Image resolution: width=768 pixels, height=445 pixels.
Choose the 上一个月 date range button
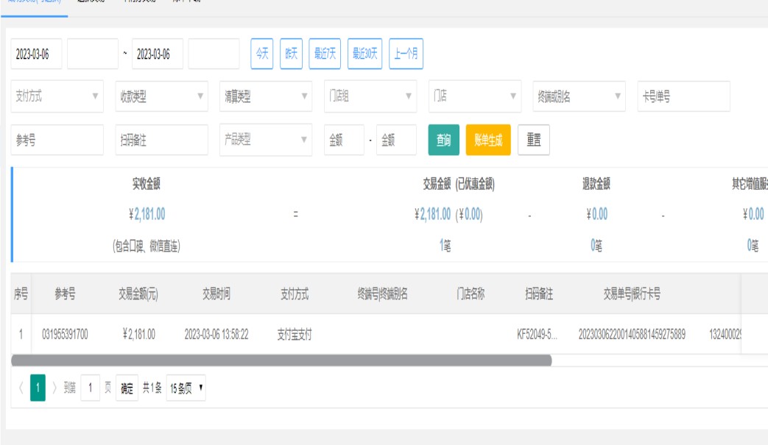click(x=406, y=54)
